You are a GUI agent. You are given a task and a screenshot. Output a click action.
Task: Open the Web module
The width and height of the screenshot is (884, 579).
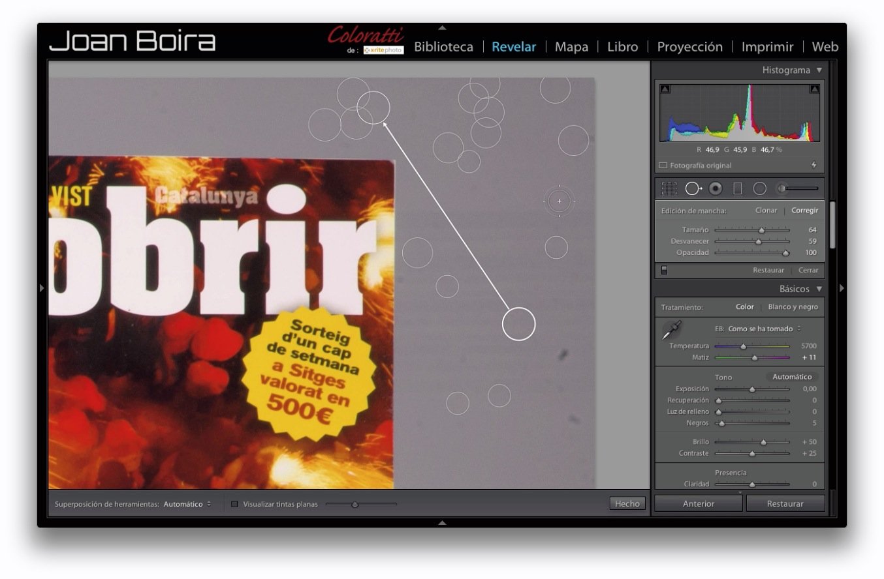(825, 47)
